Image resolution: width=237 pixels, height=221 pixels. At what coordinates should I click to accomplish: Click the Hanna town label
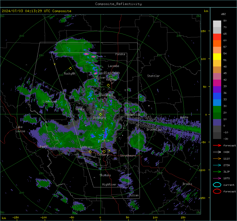184,117
